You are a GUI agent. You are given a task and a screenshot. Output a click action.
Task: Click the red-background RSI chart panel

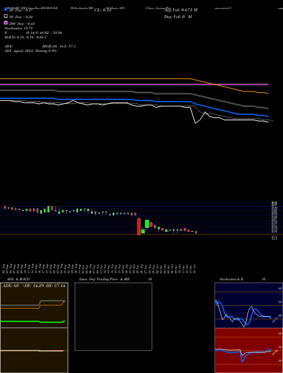tap(248, 350)
